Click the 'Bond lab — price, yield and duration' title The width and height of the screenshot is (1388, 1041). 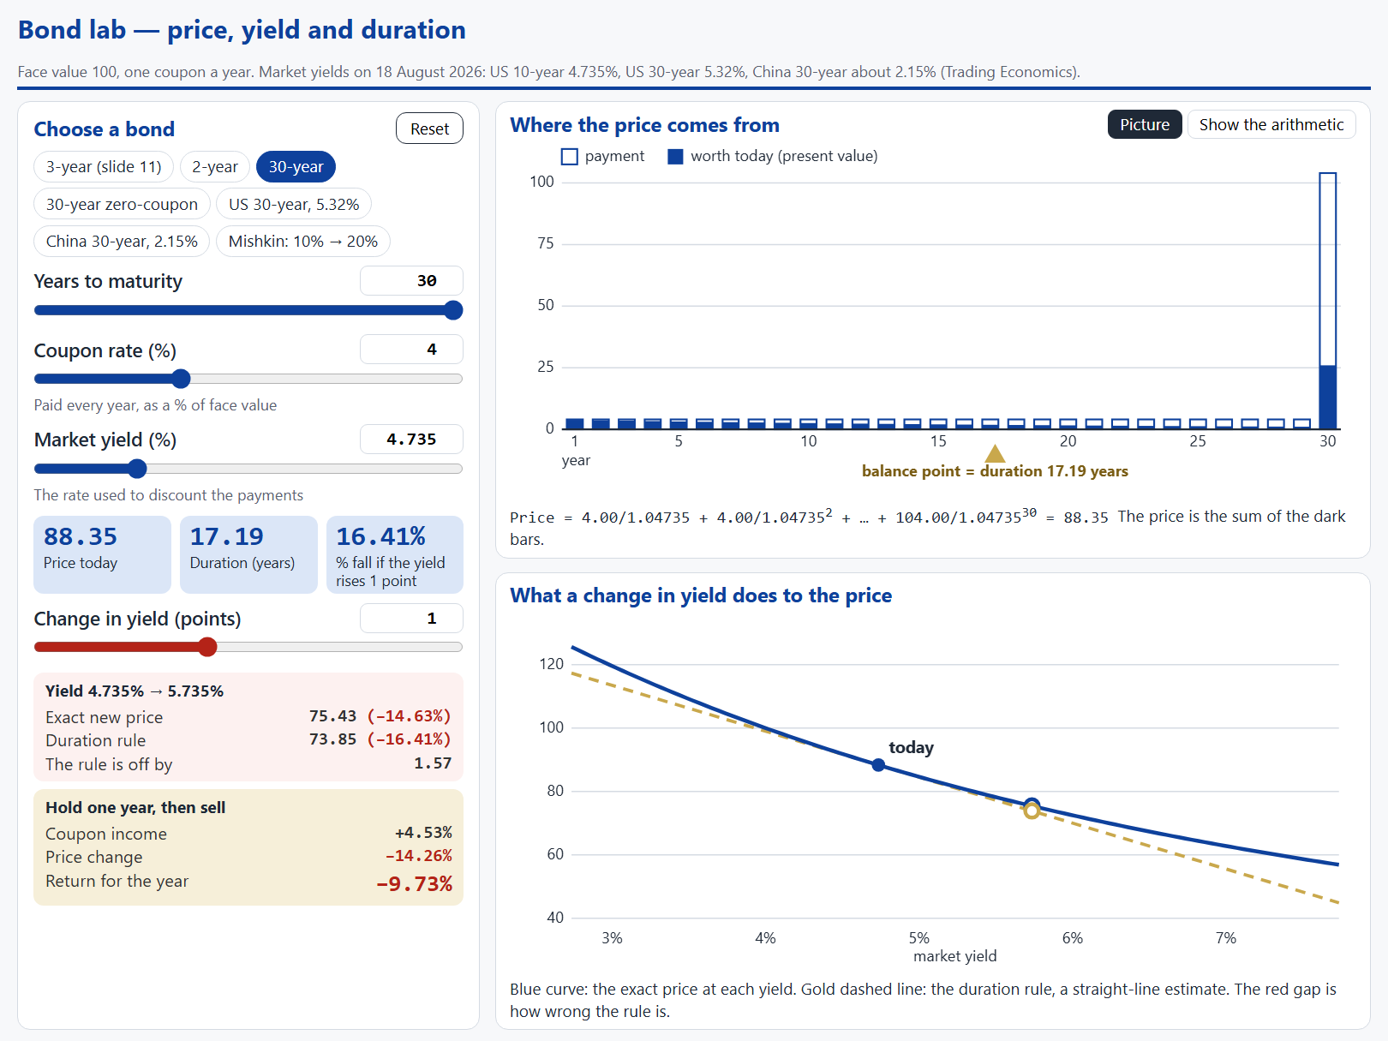tap(242, 30)
